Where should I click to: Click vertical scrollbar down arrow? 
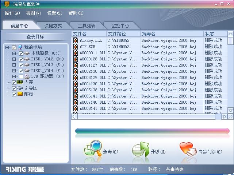pyautogui.click(x=230, y=111)
